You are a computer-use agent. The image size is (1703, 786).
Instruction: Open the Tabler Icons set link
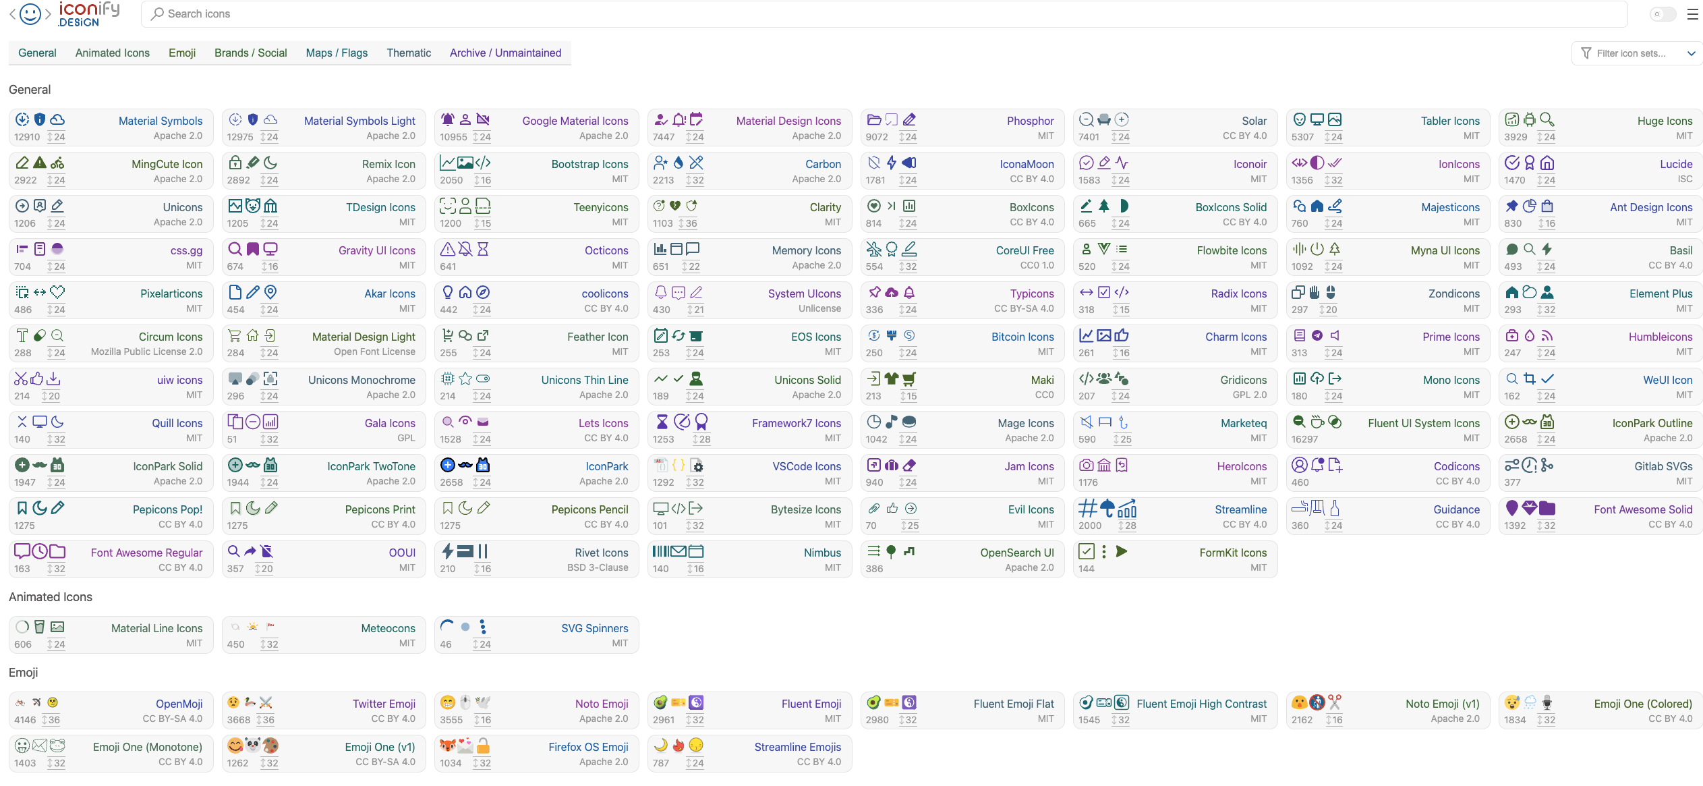pos(1450,121)
